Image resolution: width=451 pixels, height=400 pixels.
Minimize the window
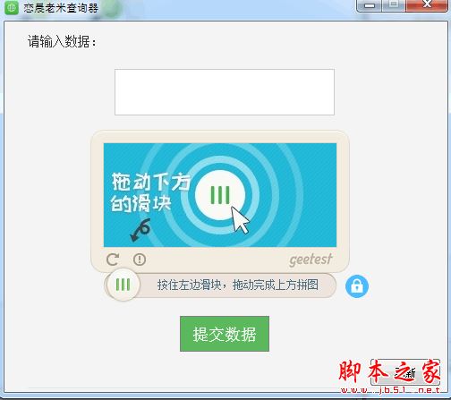[x=370, y=5]
